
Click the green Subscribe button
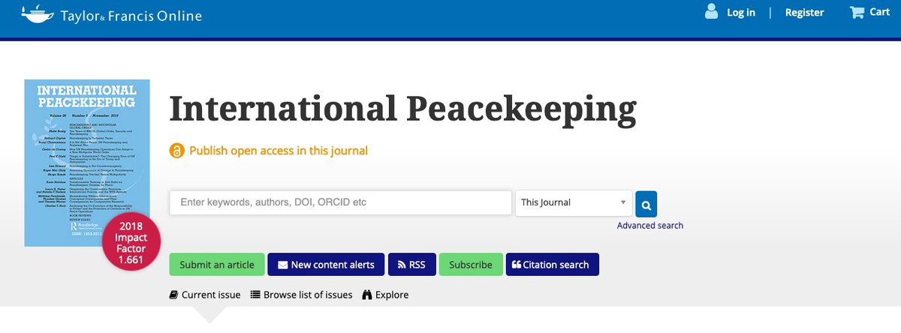471,265
